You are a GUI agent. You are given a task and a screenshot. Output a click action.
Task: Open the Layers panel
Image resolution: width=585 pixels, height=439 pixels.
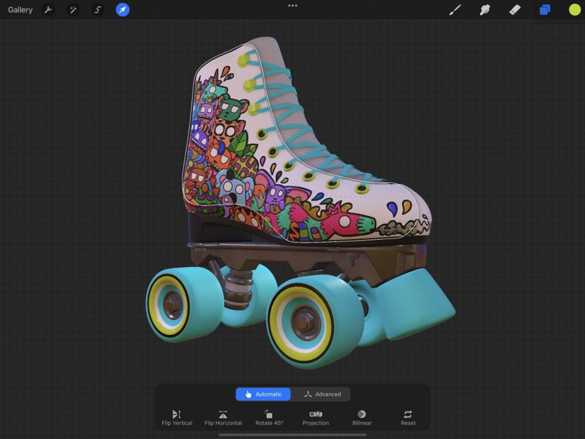coord(544,10)
